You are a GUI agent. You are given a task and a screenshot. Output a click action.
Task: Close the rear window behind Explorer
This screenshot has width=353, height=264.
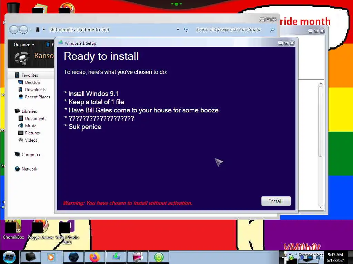[322, 31]
